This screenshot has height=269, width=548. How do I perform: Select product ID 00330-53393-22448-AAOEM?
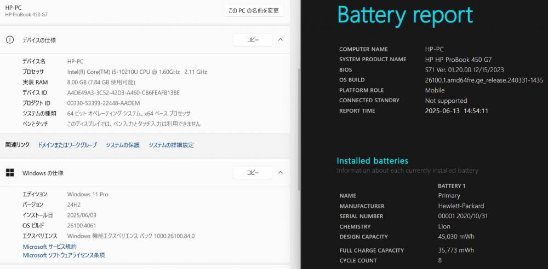coord(104,103)
